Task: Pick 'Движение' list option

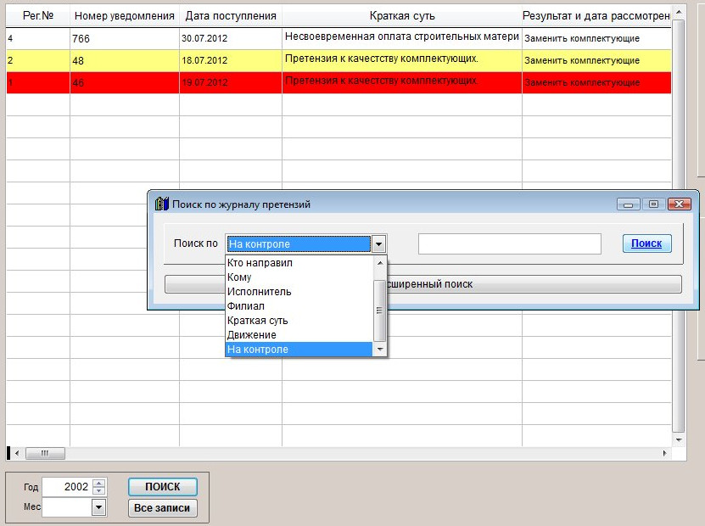Action: coord(299,334)
